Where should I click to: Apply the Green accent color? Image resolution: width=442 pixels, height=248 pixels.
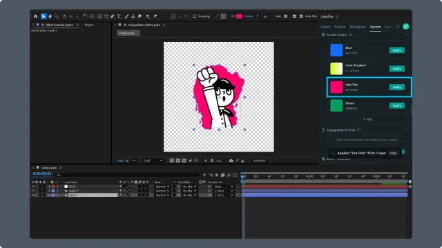[x=397, y=105]
